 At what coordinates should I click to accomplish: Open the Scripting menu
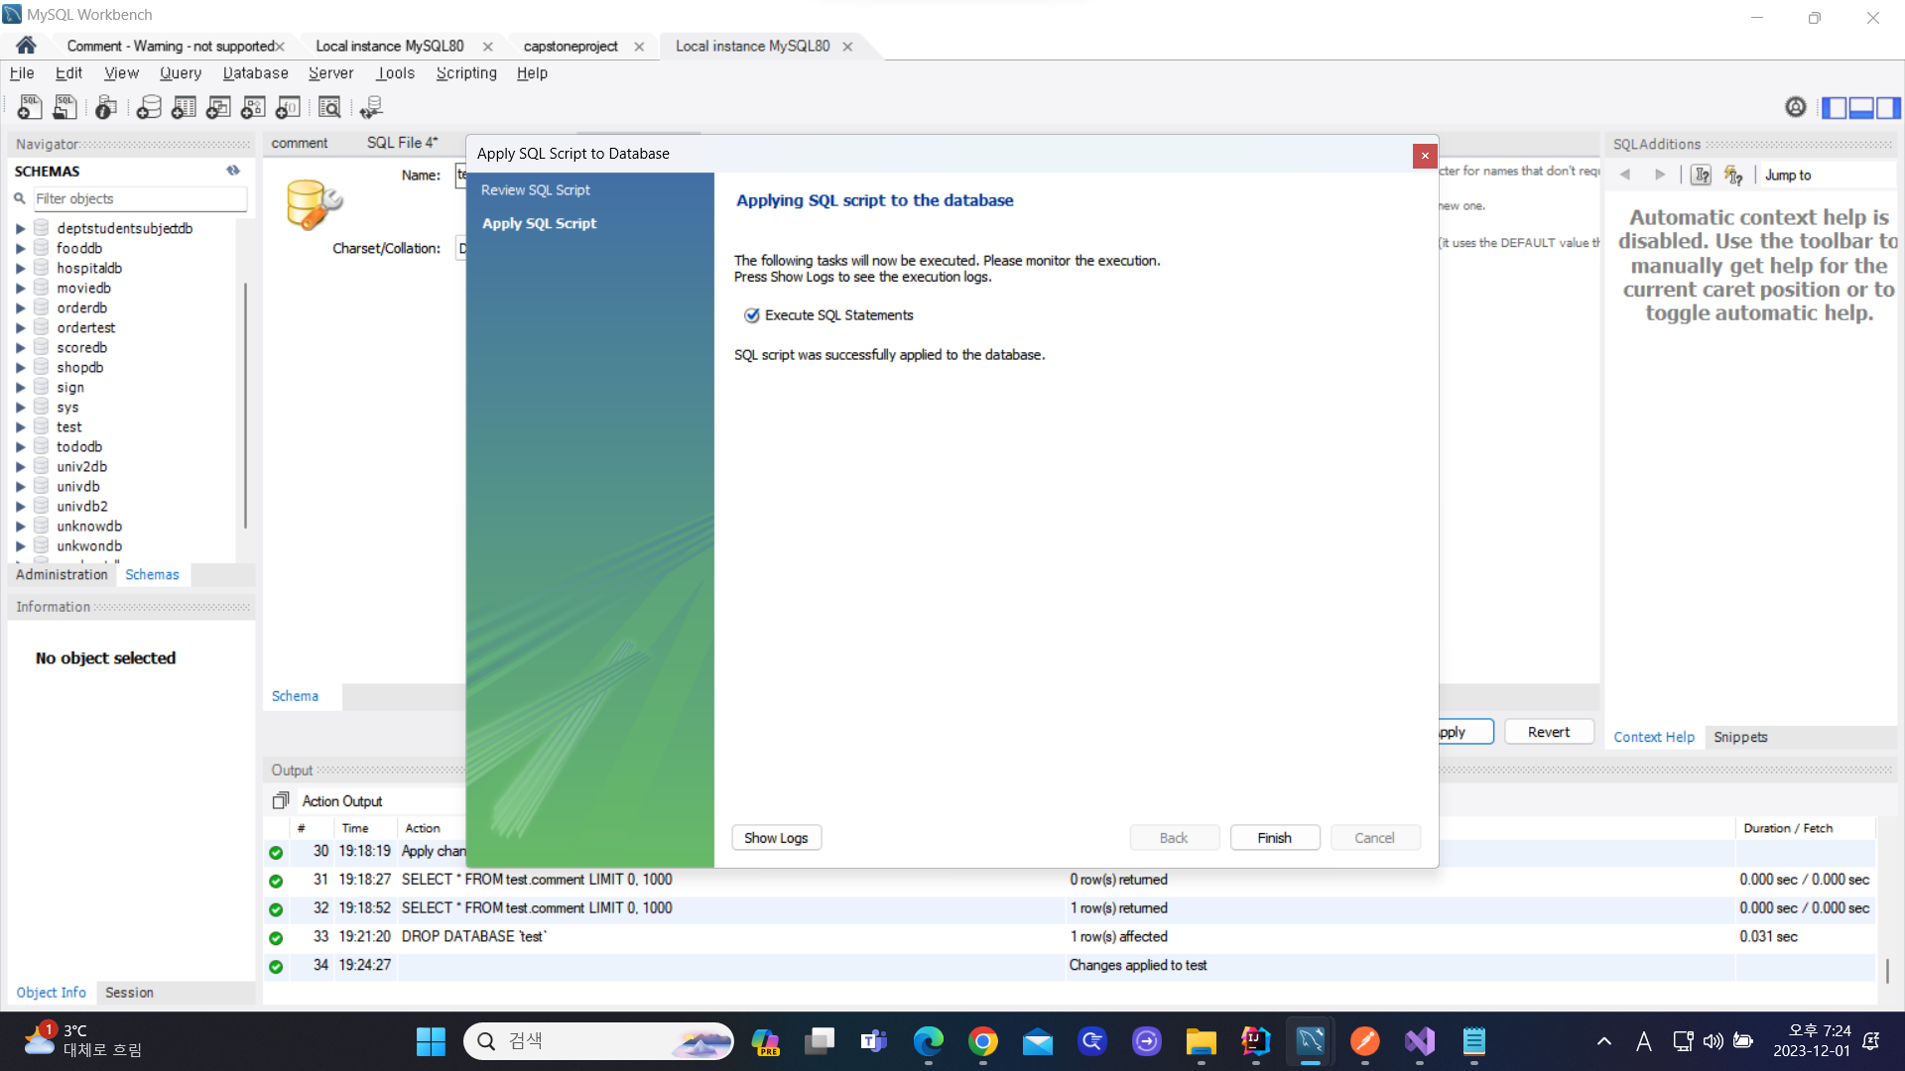[x=466, y=73]
